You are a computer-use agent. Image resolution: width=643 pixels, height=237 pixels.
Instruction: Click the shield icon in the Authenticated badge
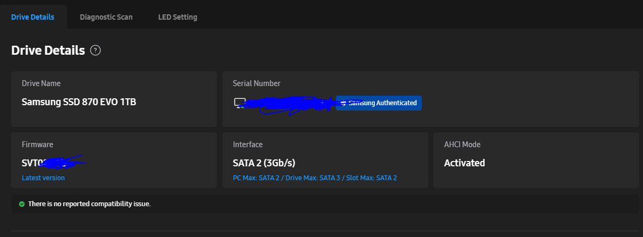point(344,103)
